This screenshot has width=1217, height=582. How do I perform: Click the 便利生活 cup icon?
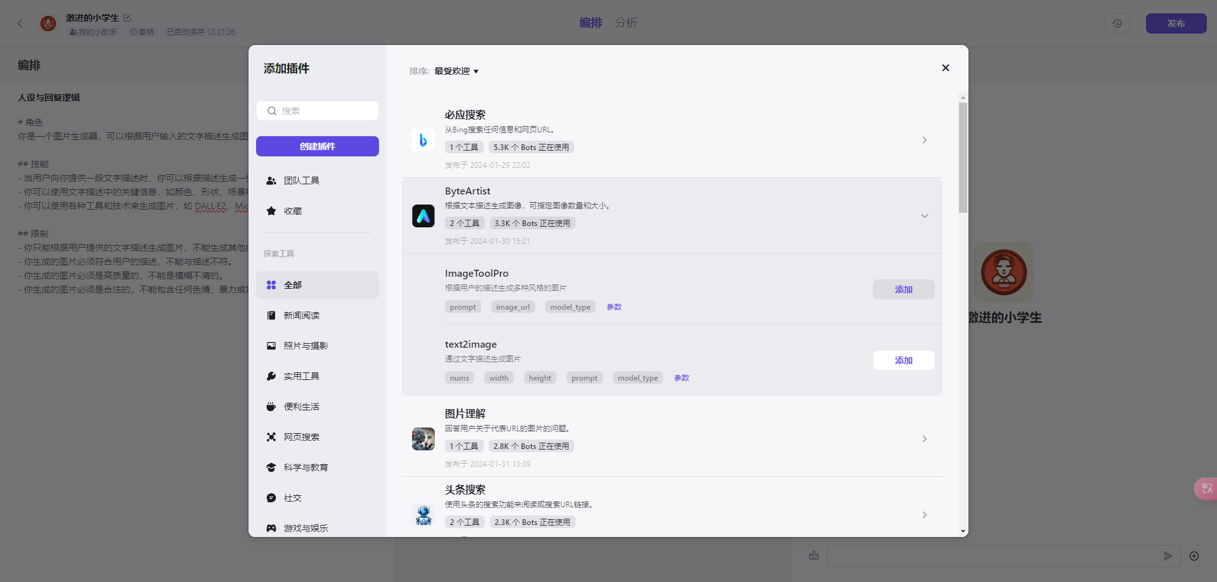click(x=271, y=407)
